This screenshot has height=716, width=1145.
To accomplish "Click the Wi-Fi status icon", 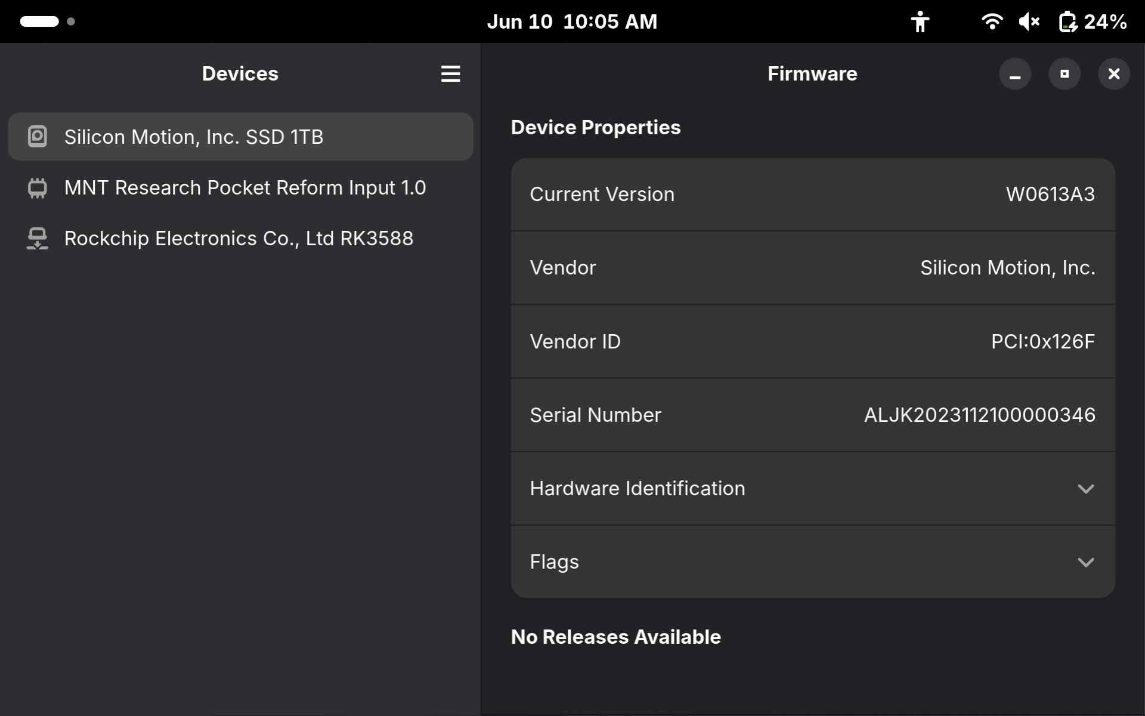I will click(992, 21).
